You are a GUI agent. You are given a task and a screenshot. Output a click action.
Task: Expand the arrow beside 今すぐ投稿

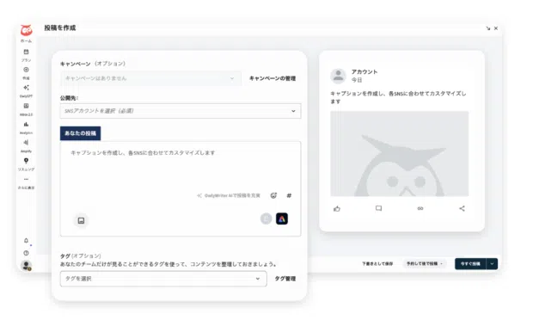(492, 264)
